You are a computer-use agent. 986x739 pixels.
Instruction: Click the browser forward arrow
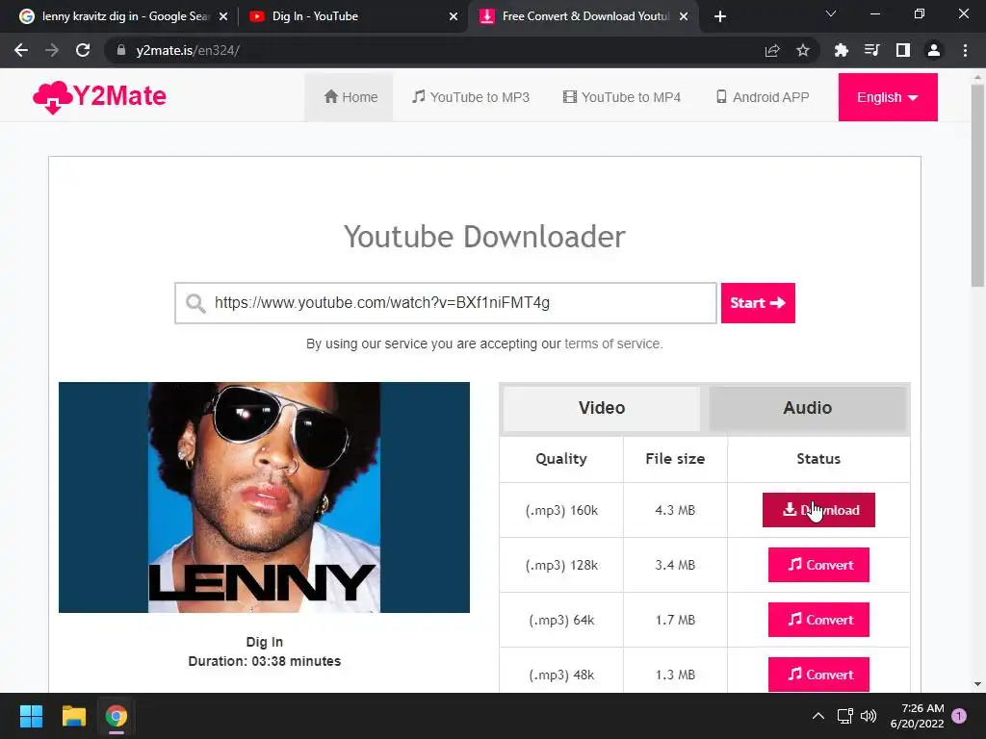coord(52,50)
